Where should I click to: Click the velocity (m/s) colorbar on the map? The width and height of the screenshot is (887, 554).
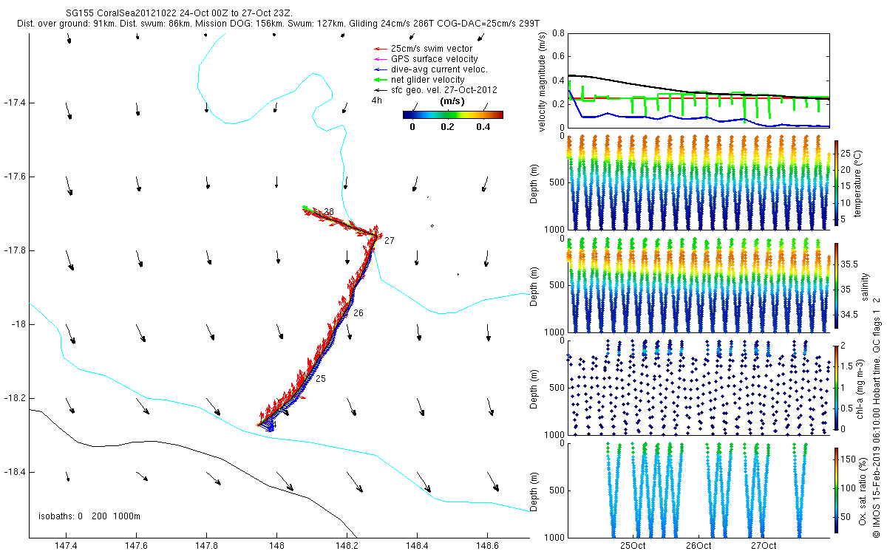point(452,114)
